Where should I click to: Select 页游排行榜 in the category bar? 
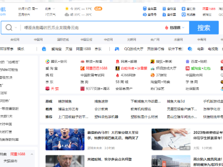[156, 49]
